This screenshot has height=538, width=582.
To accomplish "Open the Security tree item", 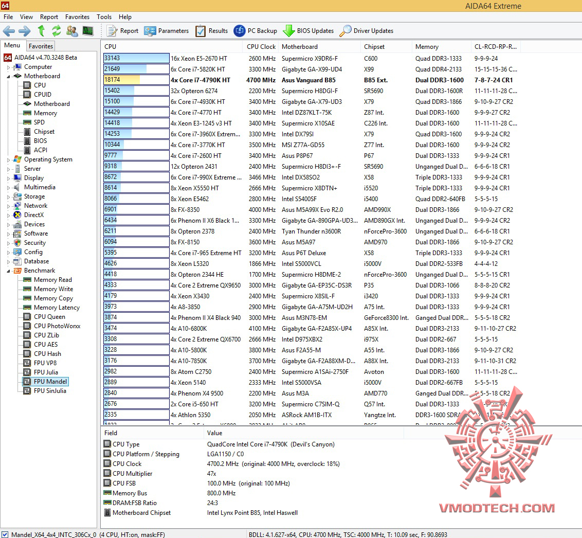I will tap(34, 242).
